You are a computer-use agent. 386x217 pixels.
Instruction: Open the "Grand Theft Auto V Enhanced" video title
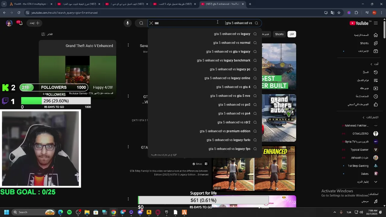(89, 46)
